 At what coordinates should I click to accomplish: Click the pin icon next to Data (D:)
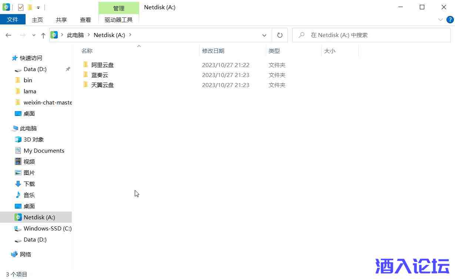click(68, 69)
